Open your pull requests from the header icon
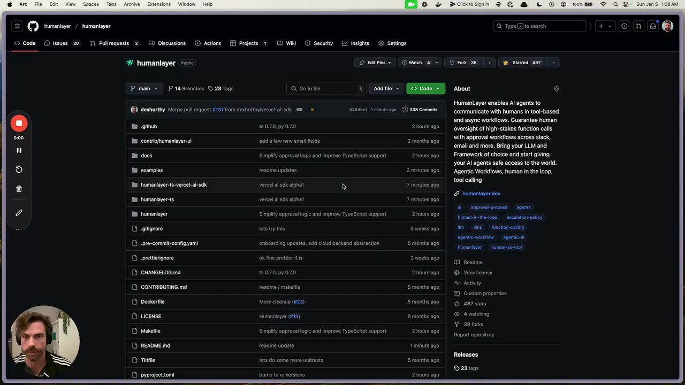Viewport: 685px width, 385px height. 638,26
